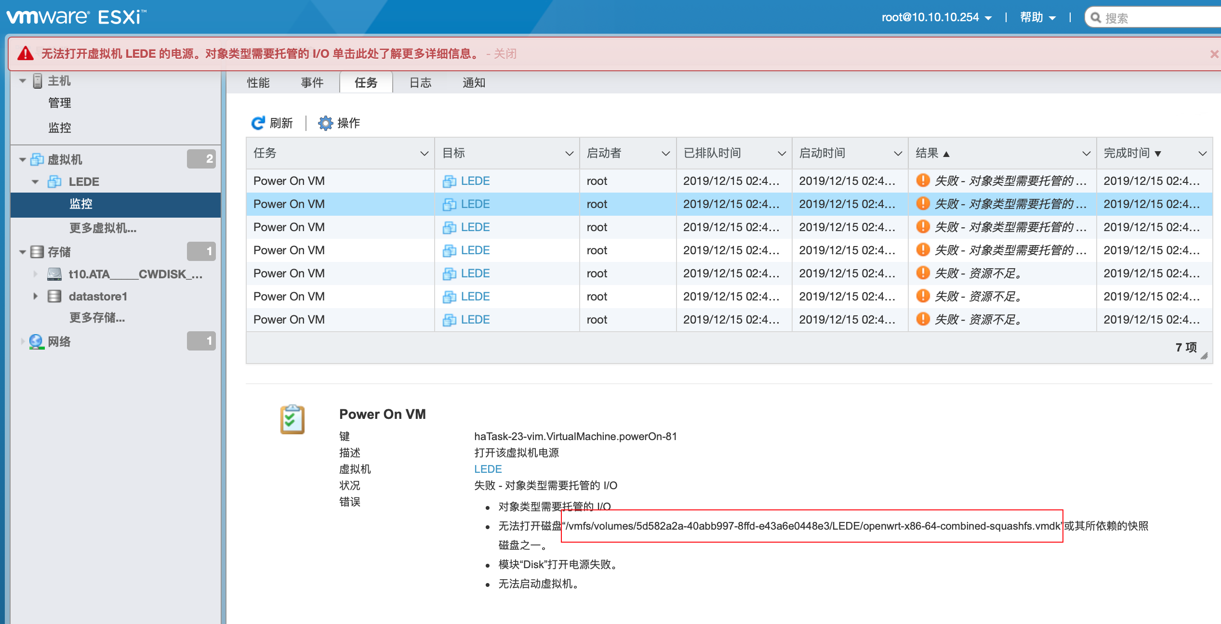Image resolution: width=1221 pixels, height=624 pixels.
Task: Collapse the 虚拟机 tree node
Action: [x=22, y=159]
